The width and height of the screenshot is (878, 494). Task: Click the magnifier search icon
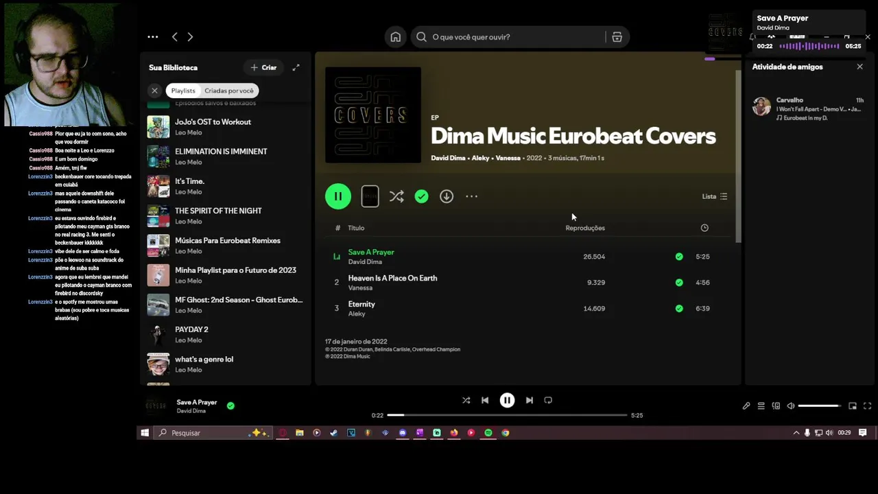421,37
